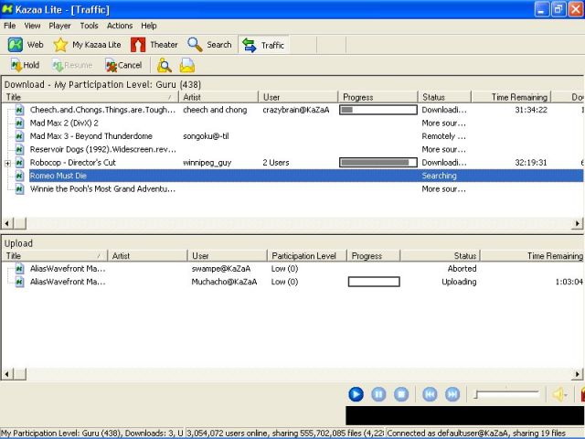Select the Romeo Must Die row

(x=306, y=176)
